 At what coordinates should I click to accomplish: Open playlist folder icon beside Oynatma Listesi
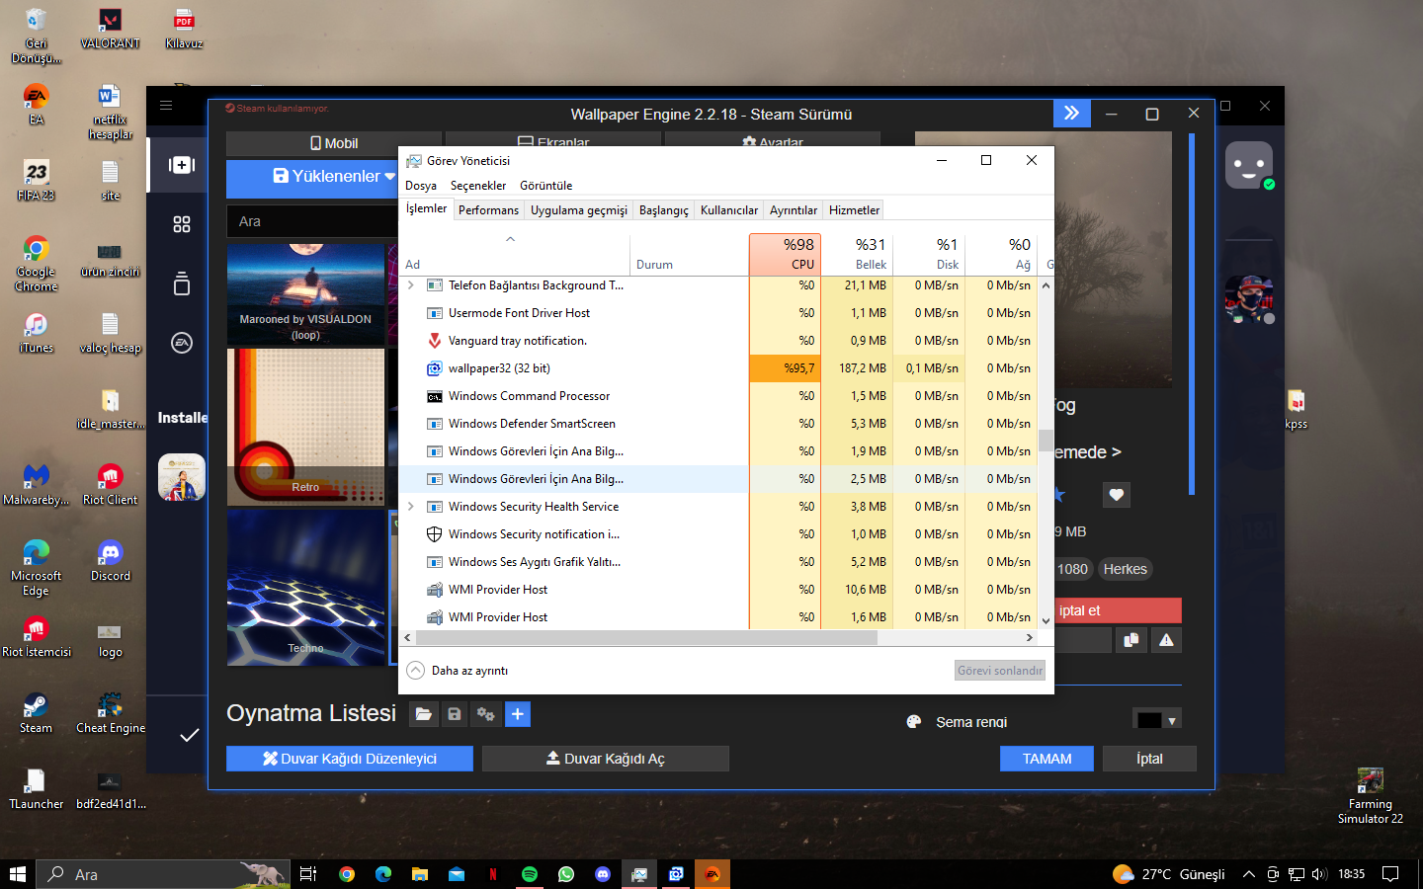pos(423,714)
